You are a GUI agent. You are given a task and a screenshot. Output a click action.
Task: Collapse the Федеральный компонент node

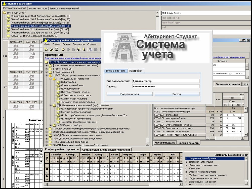[x=51, y=79]
